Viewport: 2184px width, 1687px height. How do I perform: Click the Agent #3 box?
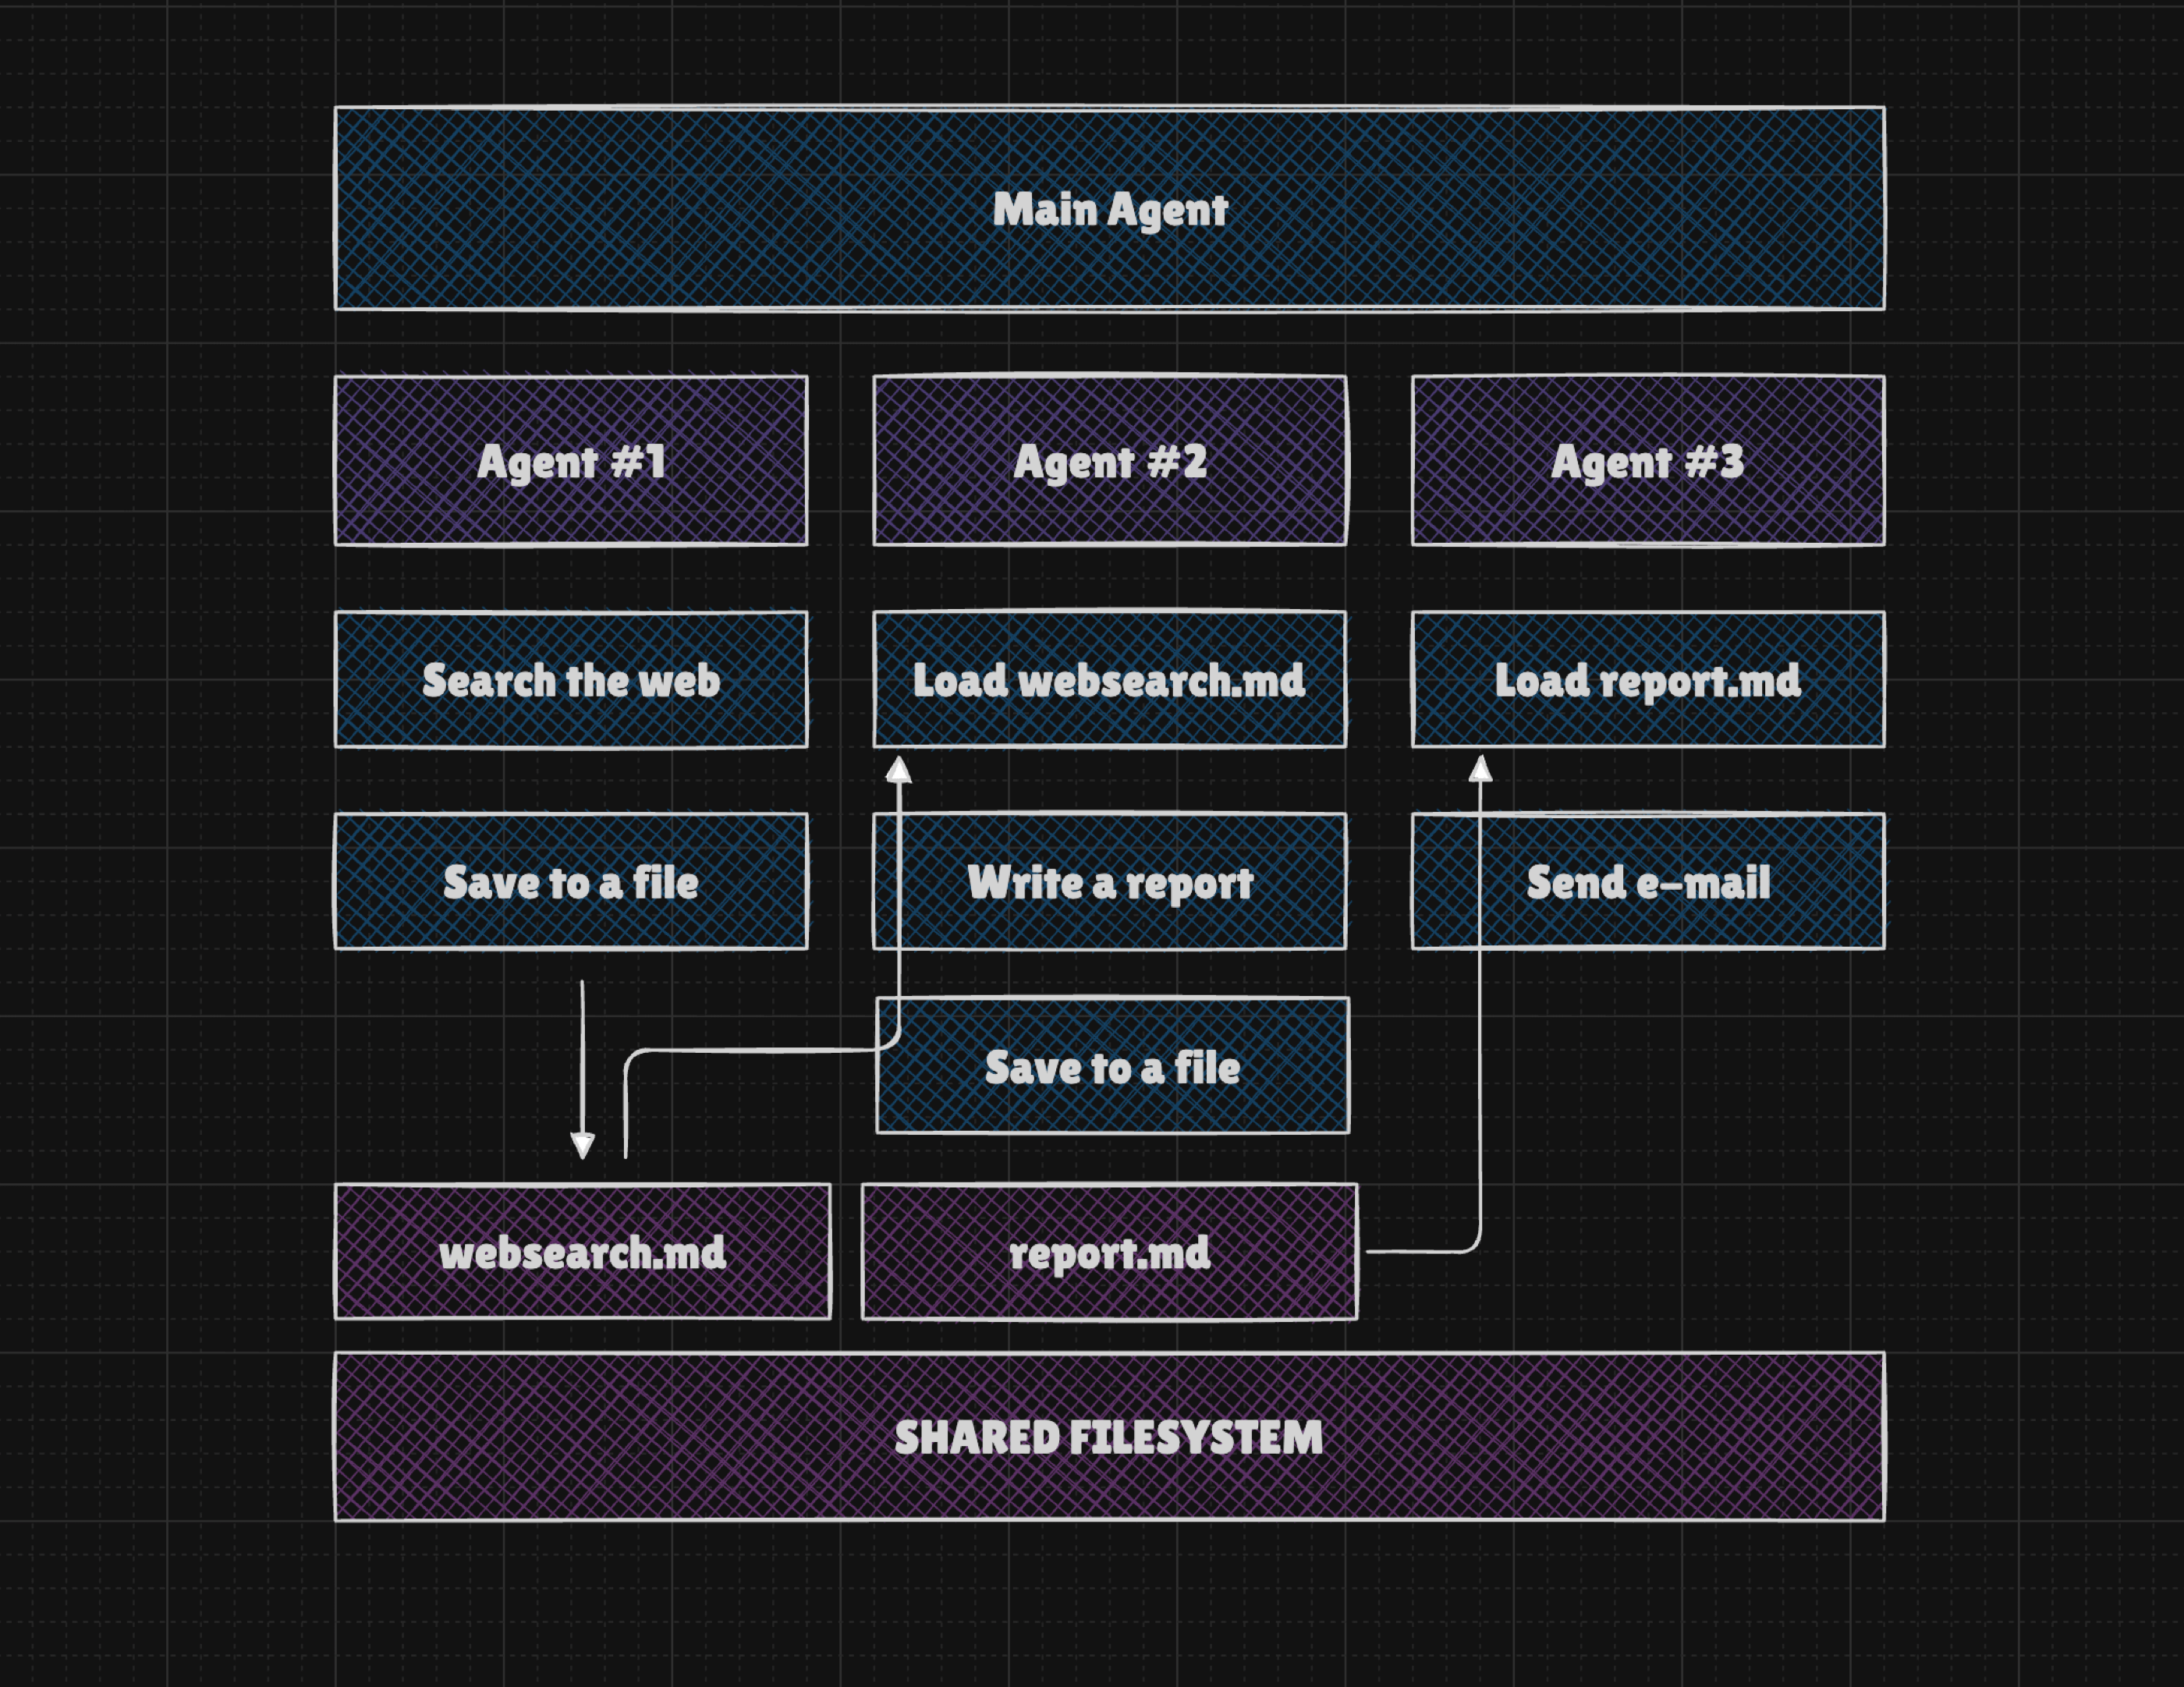pyautogui.click(x=1648, y=461)
